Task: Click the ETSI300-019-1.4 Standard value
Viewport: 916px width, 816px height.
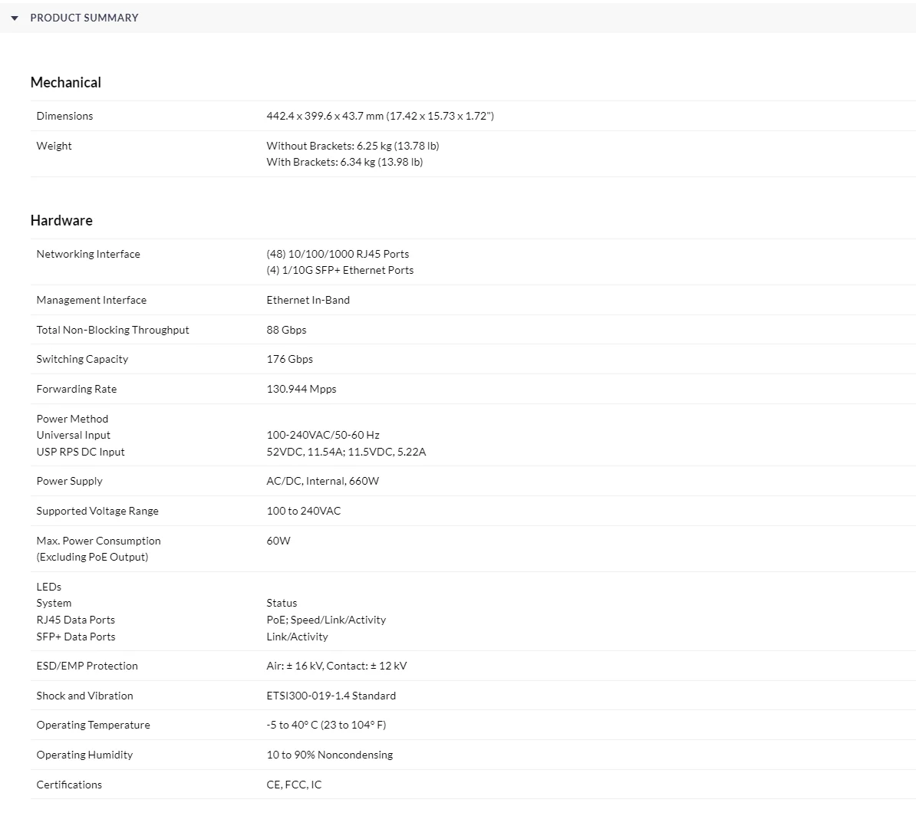Action: 331,696
